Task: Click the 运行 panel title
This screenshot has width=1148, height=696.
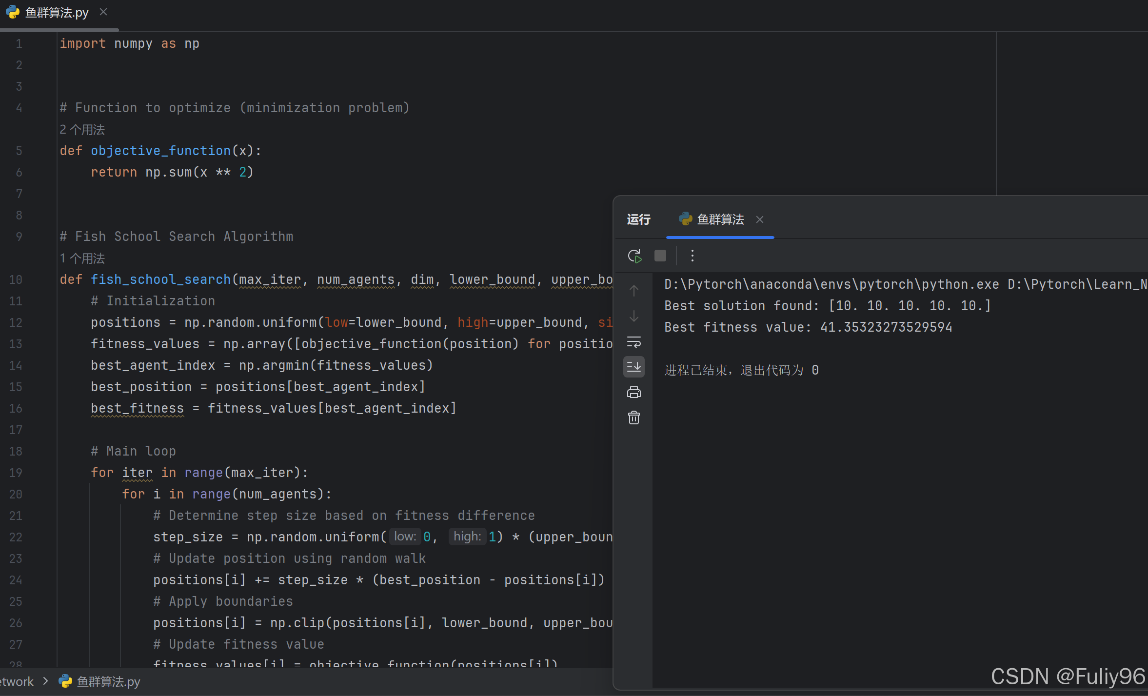Action: click(639, 219)
